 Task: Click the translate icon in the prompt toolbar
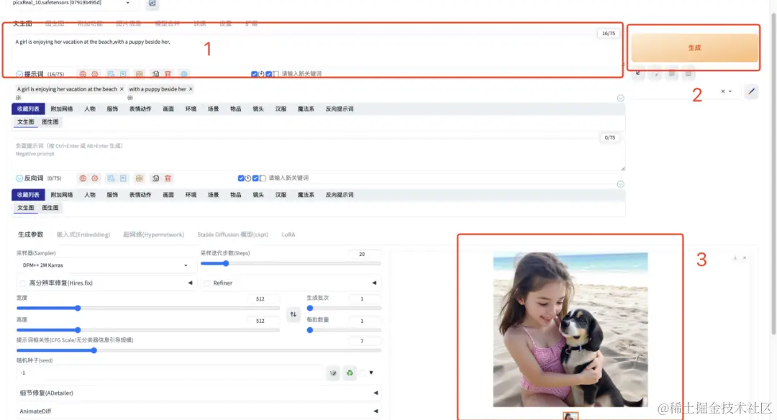point(184,73)
